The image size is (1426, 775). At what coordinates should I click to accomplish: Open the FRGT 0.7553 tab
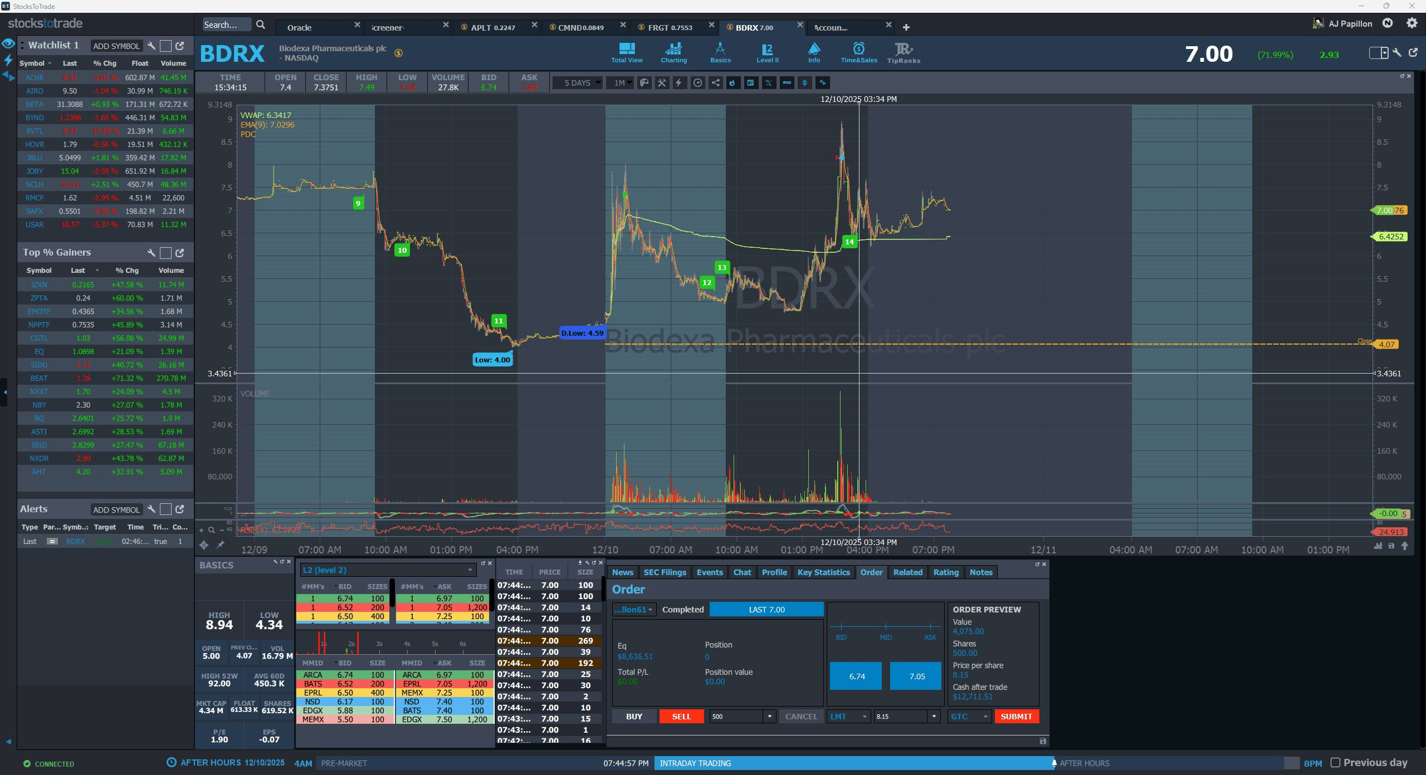tap(670, 27)
